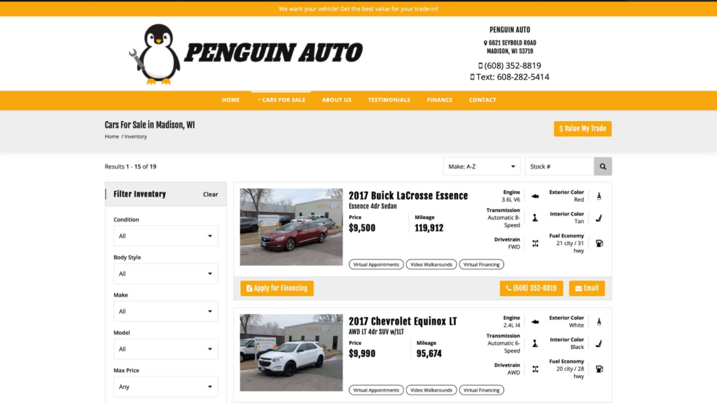The image size is (717, 403).
Task: Click mobile icon next to Text: 608-282-5414
Action: [x=473, y=77]
